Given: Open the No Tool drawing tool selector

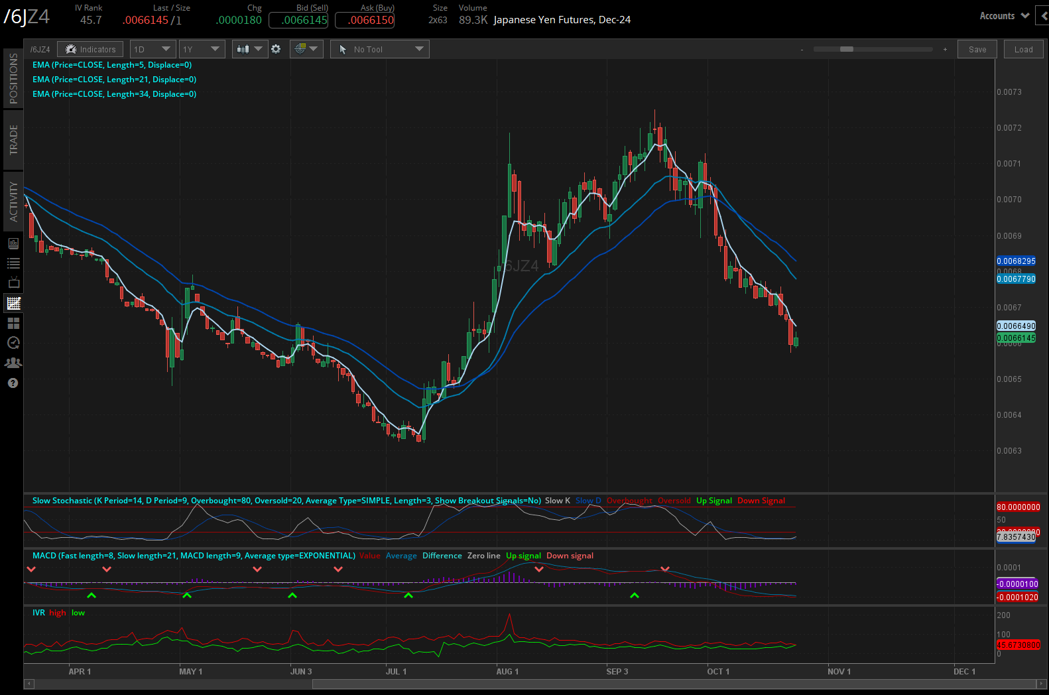Looking at the screenshot, I should [x=379, y=49].
